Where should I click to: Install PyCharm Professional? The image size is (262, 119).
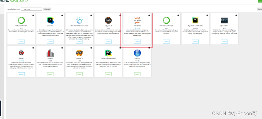(x=108, y=74)
